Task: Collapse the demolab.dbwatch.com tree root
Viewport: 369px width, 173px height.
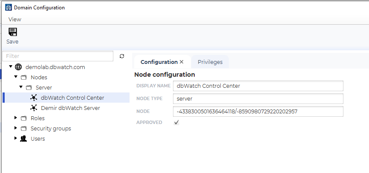Action: pyautogui.click(x=11, y=66)
